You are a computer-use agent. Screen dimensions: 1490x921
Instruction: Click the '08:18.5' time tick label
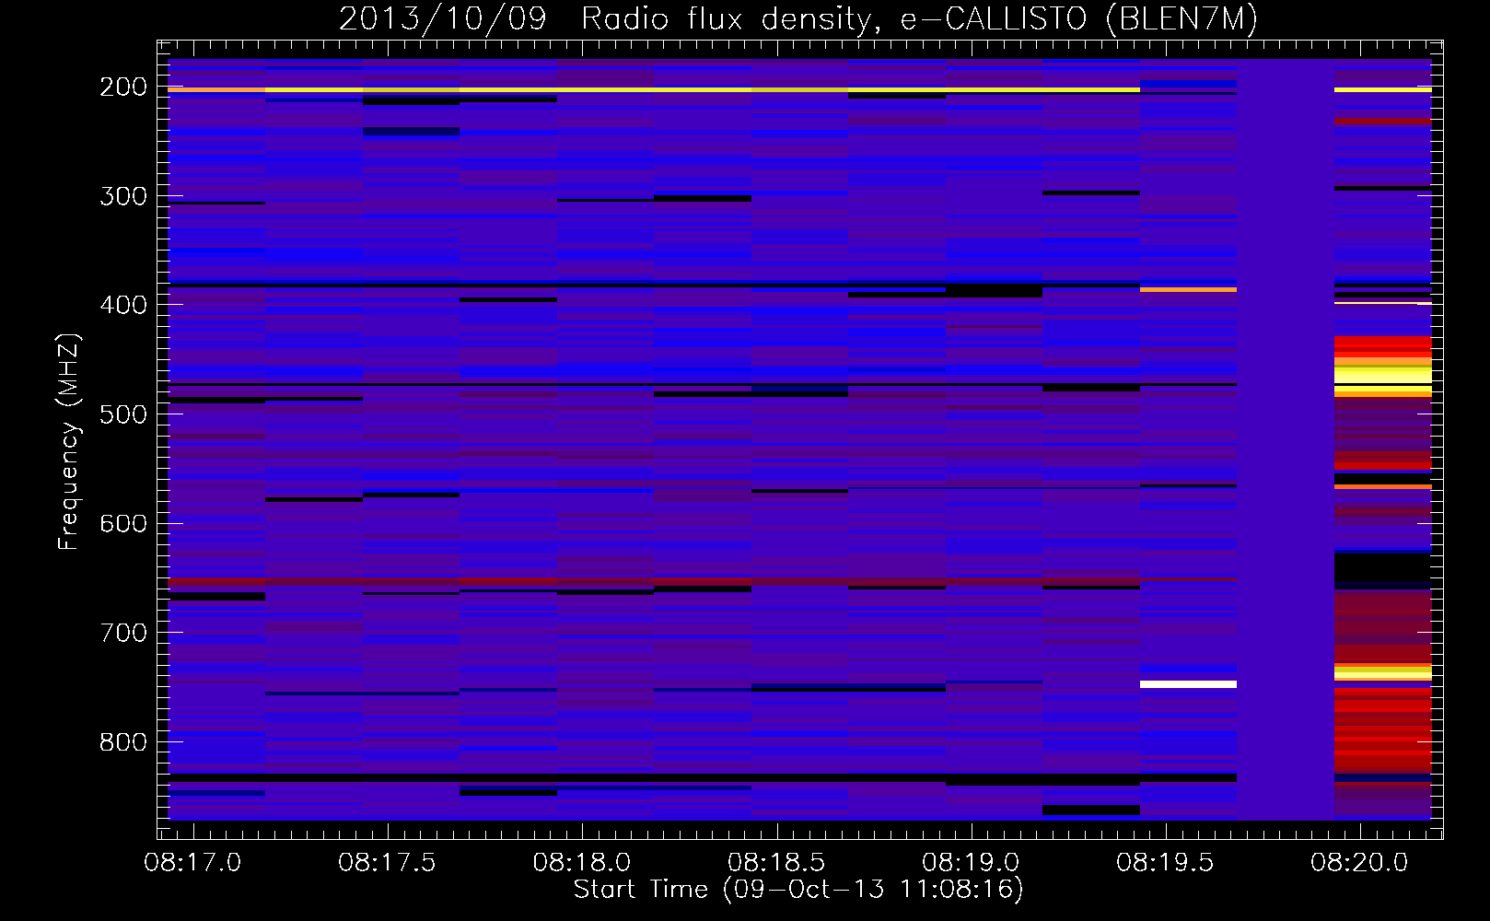click(x=776, y=863)
